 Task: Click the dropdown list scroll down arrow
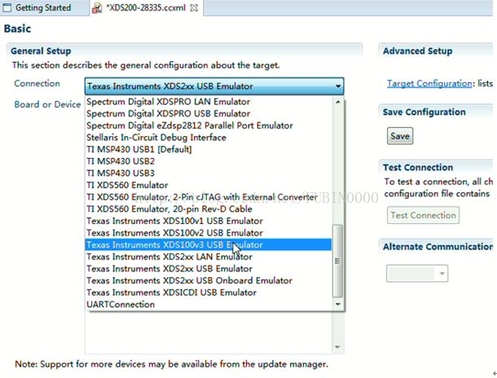[338, 305]
